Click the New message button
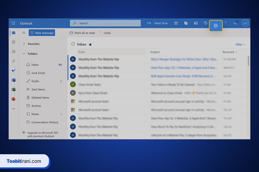This screenshot has height=172, width=259. tap(42, 33)
